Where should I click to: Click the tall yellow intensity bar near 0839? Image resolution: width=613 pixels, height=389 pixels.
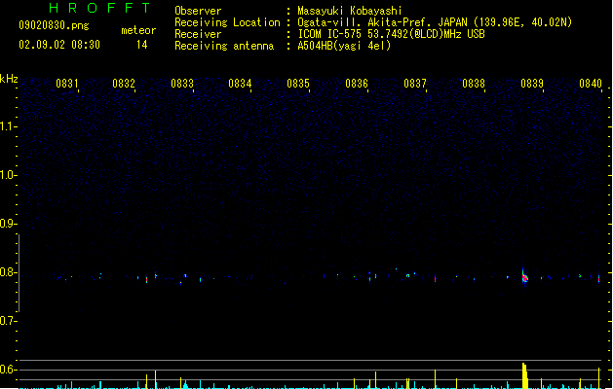point(525,375)
